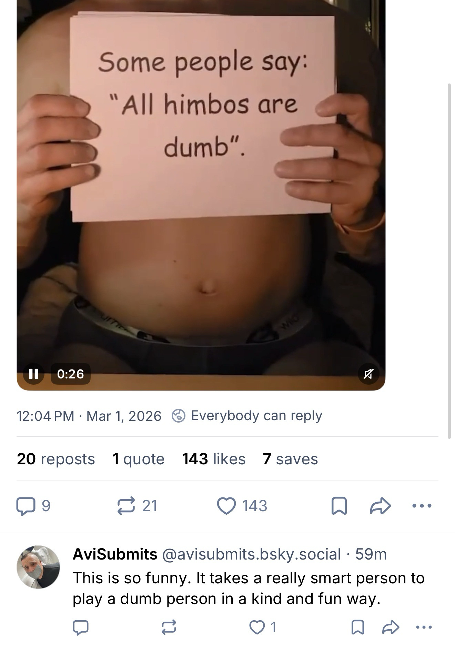Bookmark the main post
This screenshot has height=652, width=455.
click(339, 506)
